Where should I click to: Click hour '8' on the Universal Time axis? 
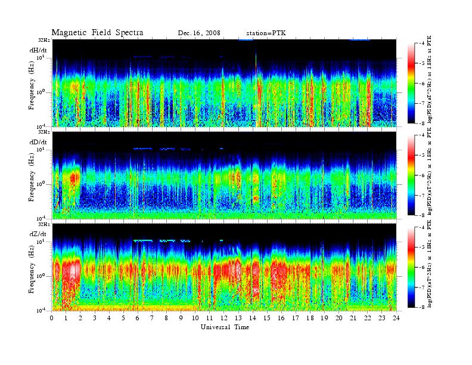(x=166, y=318)
